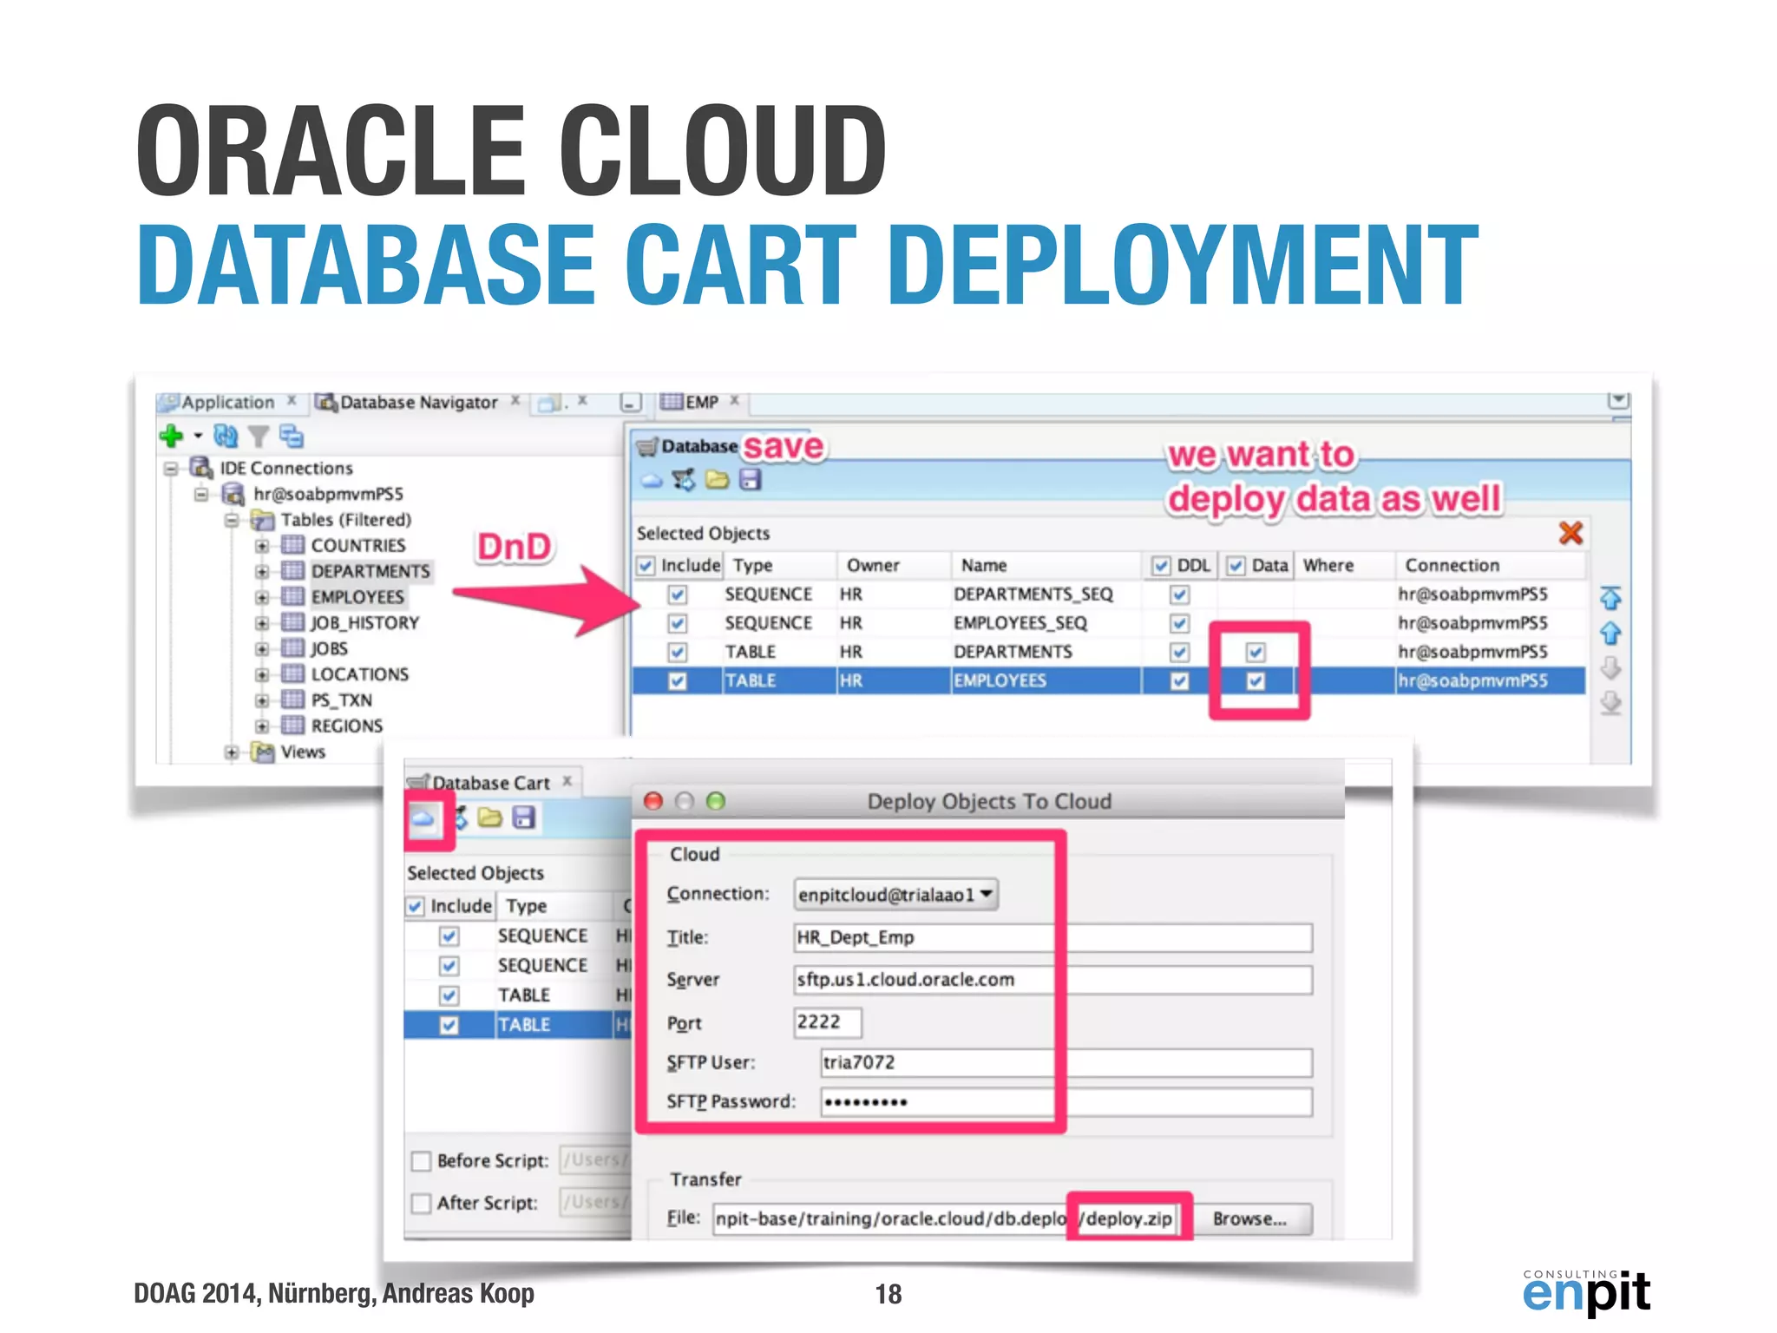Toggle the Data checkbox for the EMPLOYEES table
This screenshot has width=1777, height=1333.
click(1256, 681)
